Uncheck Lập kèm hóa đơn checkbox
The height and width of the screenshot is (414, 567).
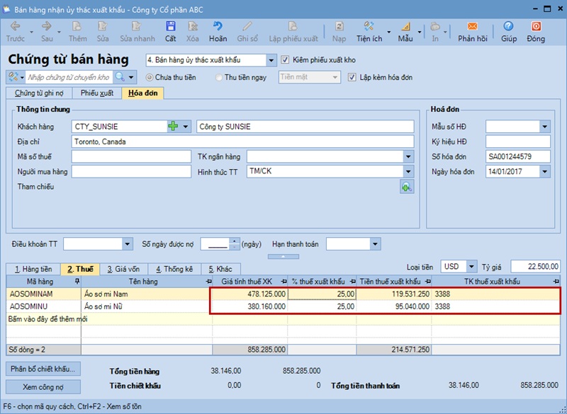click(x=352, y=77)
